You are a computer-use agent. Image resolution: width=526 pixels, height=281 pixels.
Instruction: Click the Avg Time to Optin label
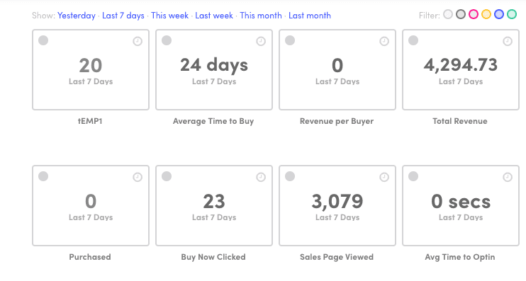click(x=460, y=257)
